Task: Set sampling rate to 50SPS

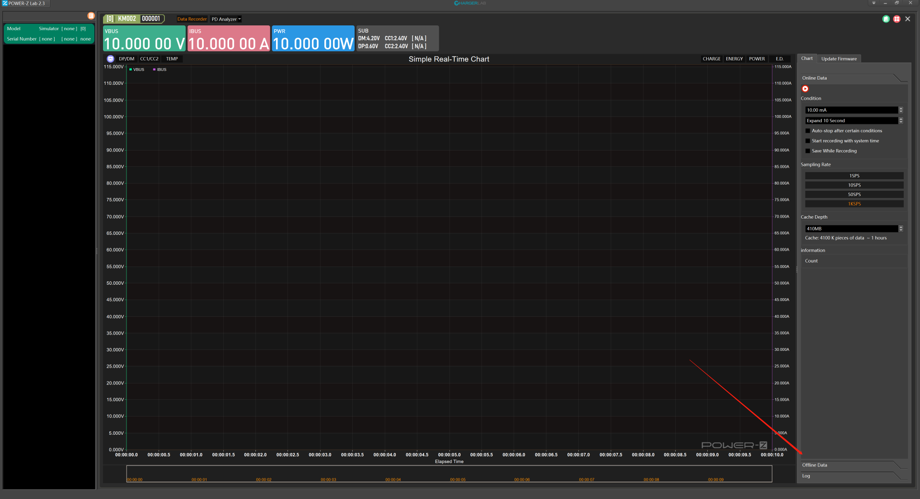Action: 854,195
